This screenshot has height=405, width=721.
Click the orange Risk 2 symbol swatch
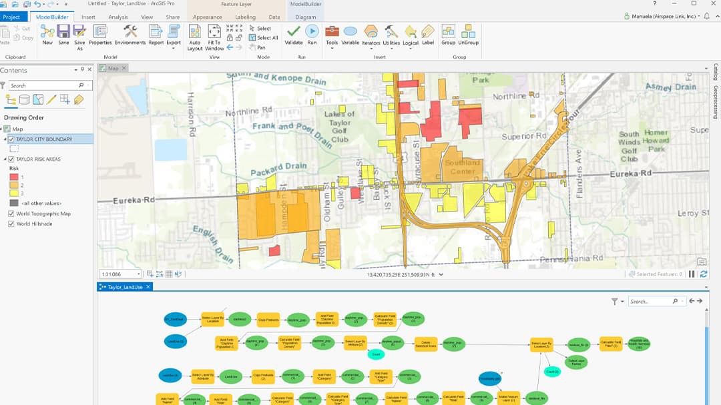(x=14, y=185)
